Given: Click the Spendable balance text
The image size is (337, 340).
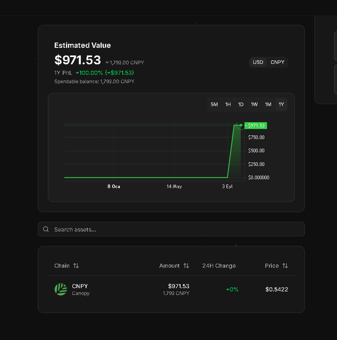Looking at the screenshot, I should tap(94, 81).
